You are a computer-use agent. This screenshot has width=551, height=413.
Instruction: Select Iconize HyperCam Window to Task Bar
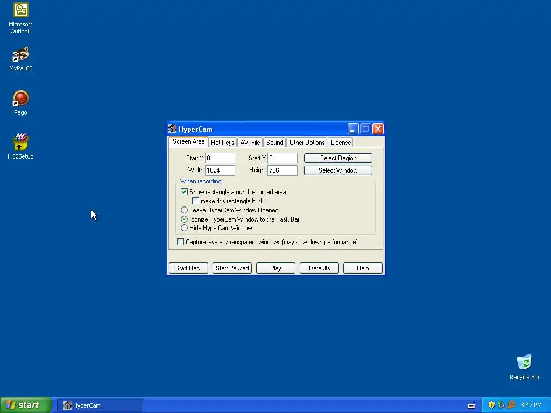[x=184, y=219]
